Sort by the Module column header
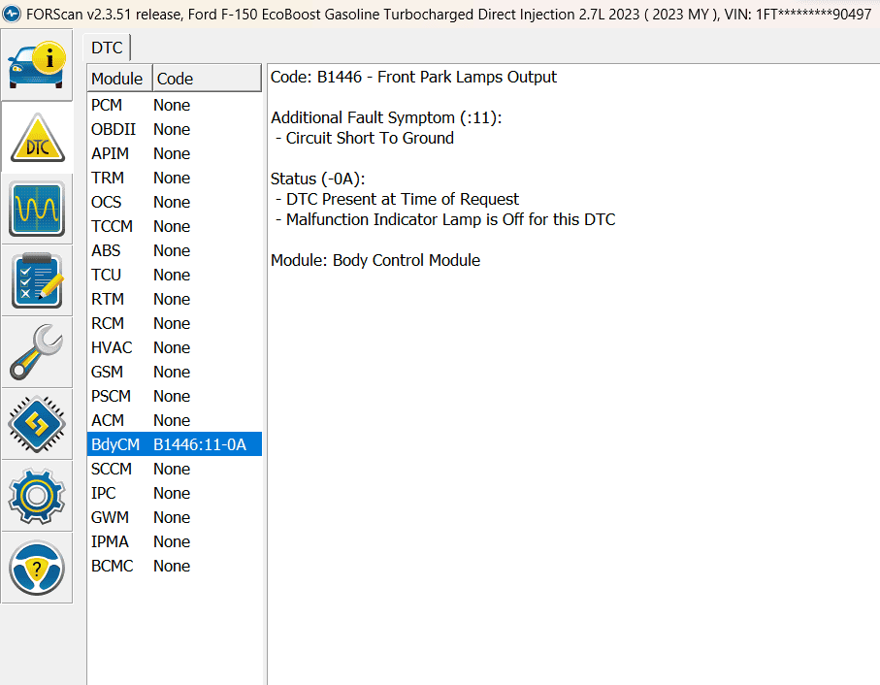The image size is (880, 685). 116,78
